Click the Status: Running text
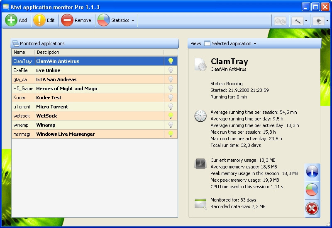Viewport: 332px width, 228px height. pos(227,84)
